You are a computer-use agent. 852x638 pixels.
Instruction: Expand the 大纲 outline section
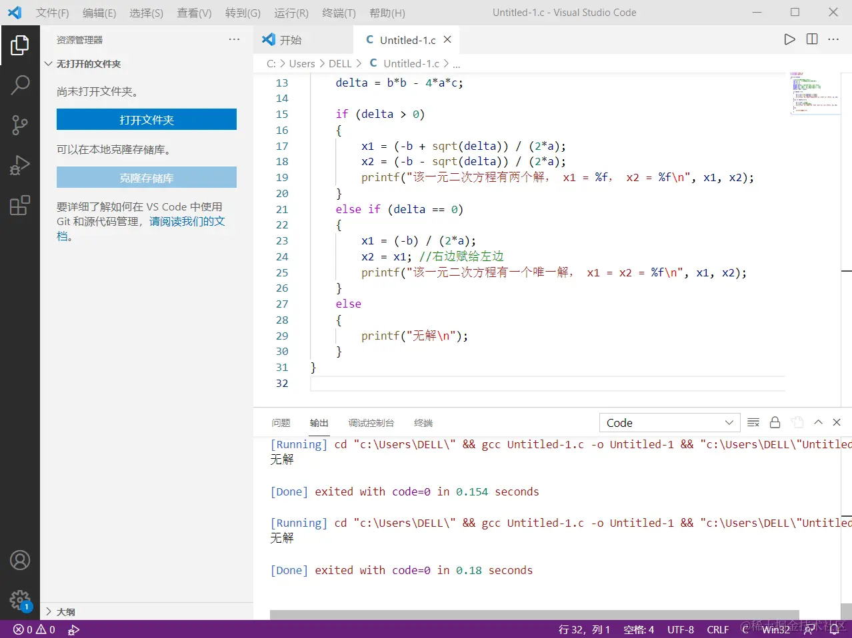(x=65, y=611)
